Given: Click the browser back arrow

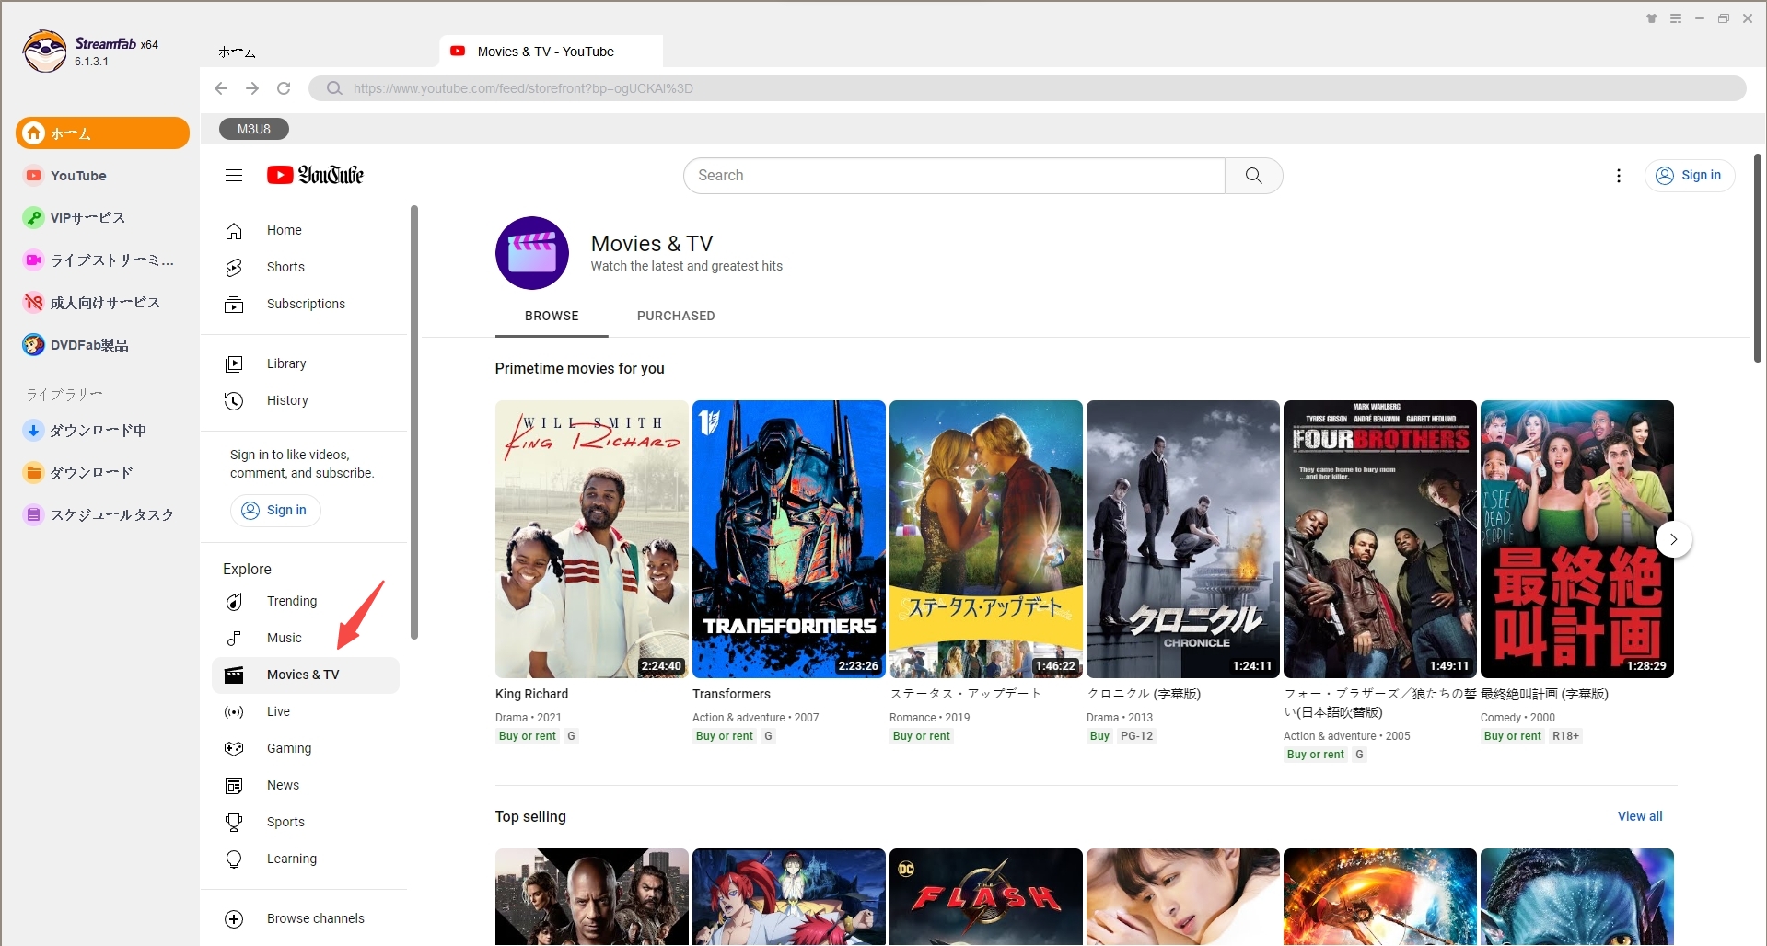Looking at the screenshot, I should pos(221,88).
